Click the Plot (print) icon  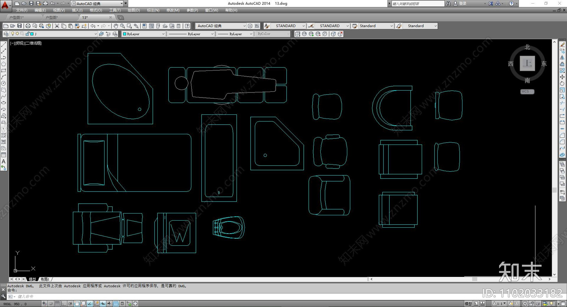[x=28, y=26]
